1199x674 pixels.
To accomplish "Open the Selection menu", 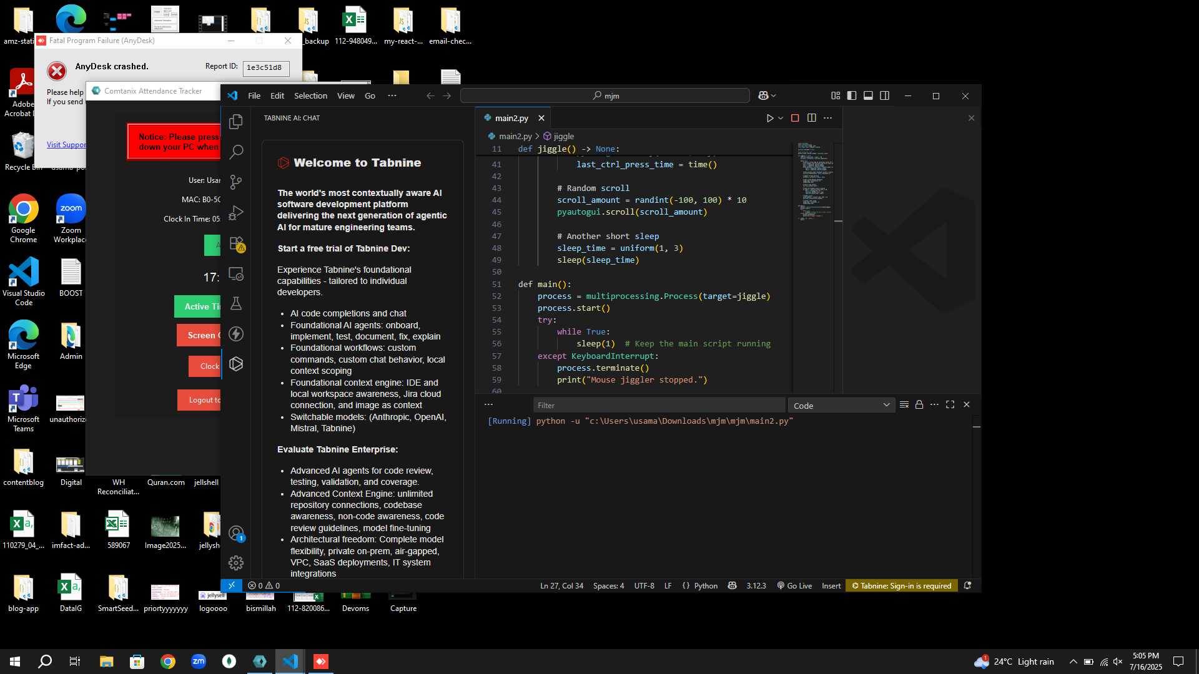I will pos(310,95).
